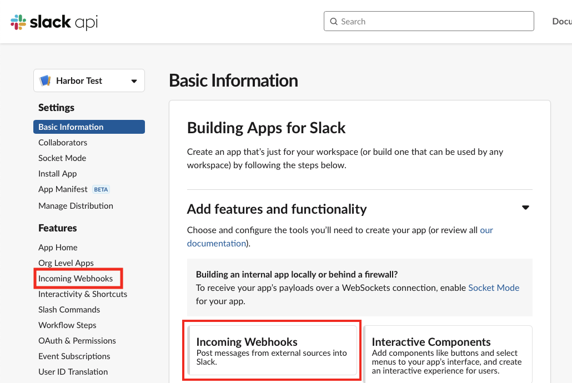Click the search magnifier icon
Viewport: 572px width, 383px height.
(333, 22)
